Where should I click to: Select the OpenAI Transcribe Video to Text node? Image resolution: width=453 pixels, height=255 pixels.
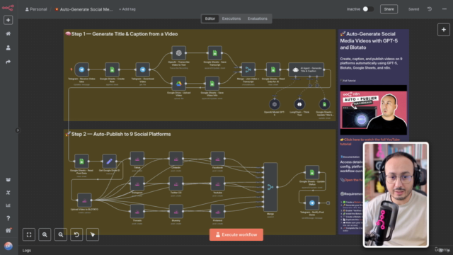(179, 53)
